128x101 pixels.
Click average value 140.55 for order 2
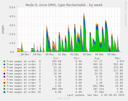[98, 68]
